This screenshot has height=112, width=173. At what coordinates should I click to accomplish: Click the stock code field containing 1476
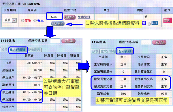click(56, 17)
